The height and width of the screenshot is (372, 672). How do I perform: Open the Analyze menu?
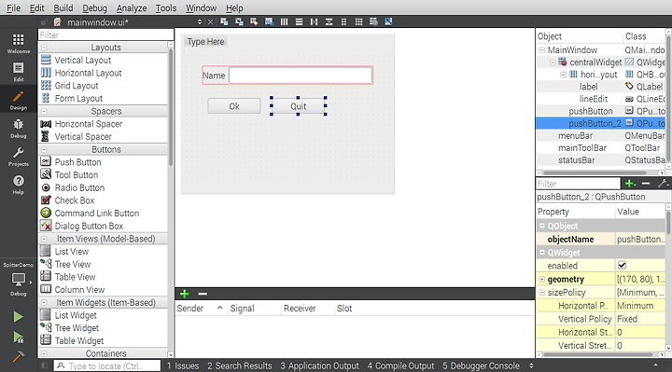(x=132, y=7)
